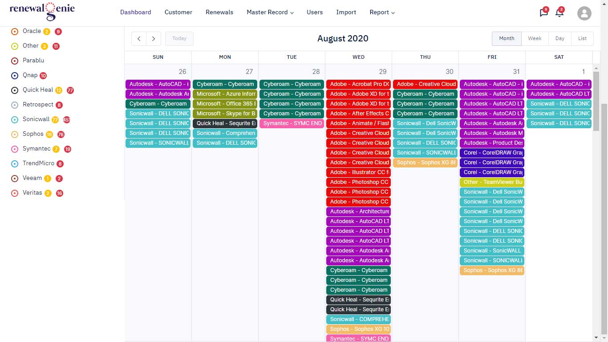Switch calendar to List view

click(582, 39)
